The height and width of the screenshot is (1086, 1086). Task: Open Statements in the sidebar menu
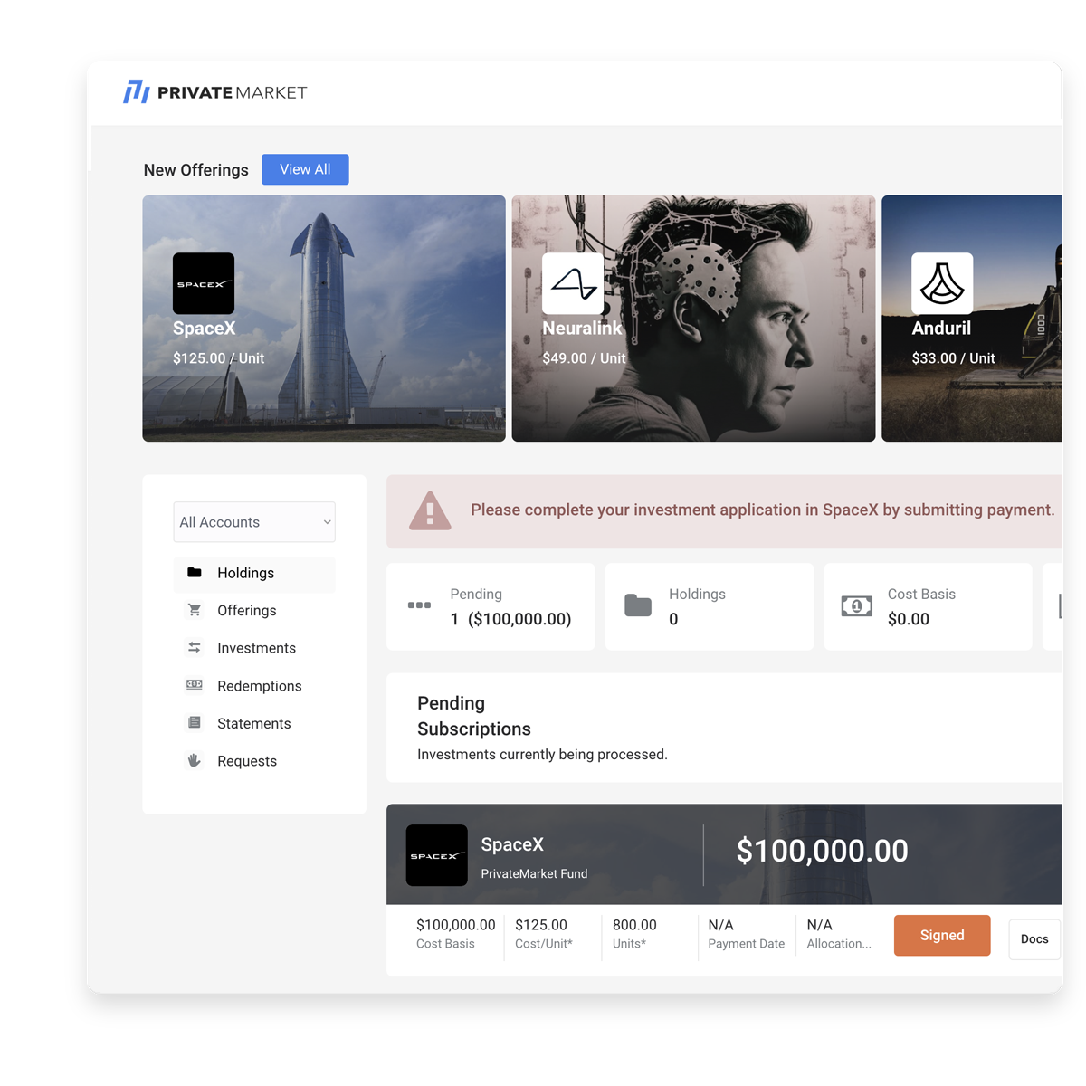click(254, 723)
